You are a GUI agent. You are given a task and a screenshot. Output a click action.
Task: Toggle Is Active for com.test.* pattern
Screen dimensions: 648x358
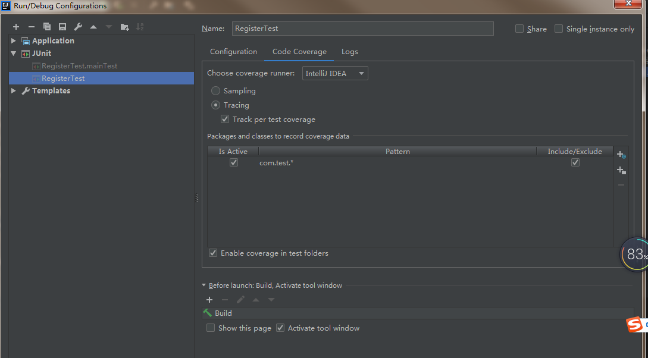(x=234, y=163)
